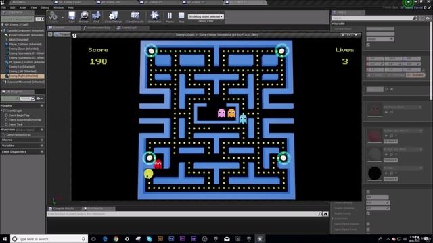The height and width of the screenshot is (243, 433).
Task: Open the Compile options dropdown arrow
Action: 63,18
